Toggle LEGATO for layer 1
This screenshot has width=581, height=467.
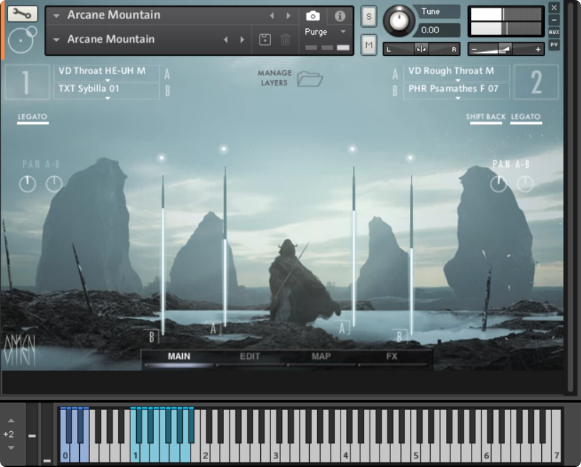click(33, 118)
